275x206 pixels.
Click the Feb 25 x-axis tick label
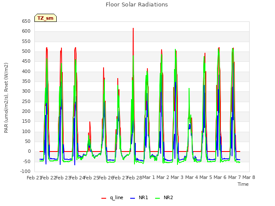coord(91,178)
